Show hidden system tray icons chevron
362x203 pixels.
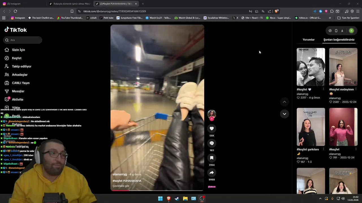[x=320, y=198]
